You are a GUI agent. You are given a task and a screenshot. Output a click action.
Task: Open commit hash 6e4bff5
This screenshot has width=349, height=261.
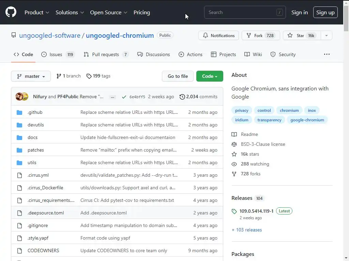pyautogui.click(x=137, y=97)
